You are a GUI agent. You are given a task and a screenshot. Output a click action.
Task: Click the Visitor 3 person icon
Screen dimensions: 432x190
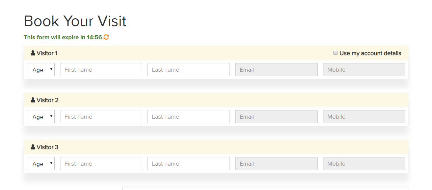tap(33, 147)
